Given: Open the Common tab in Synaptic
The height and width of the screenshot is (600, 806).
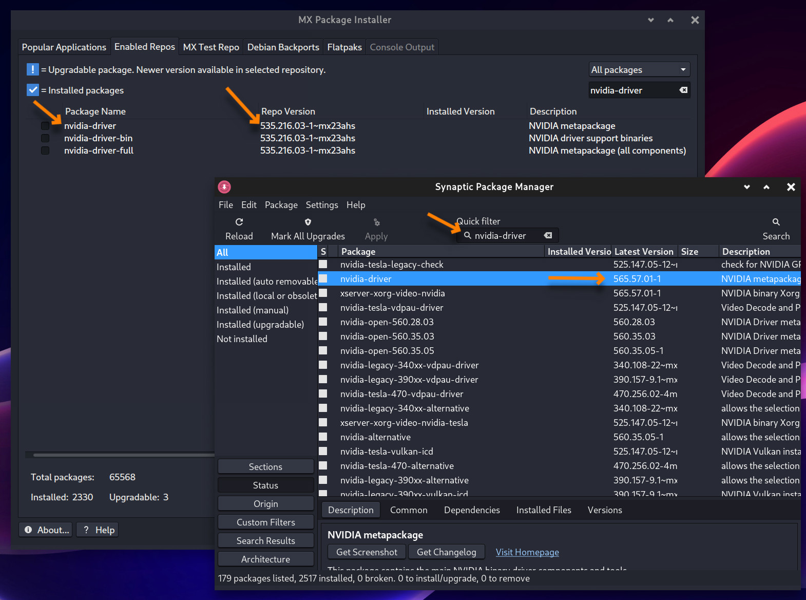Looking at the screenshot, I should click(x=409, y=510).
